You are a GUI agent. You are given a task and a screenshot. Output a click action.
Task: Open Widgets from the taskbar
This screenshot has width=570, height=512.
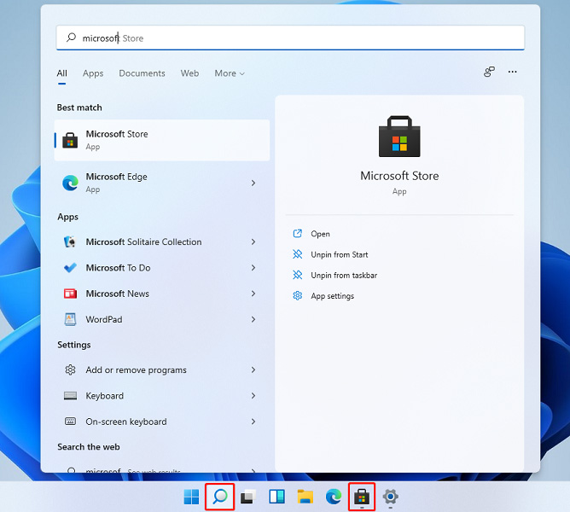point(276,497)
